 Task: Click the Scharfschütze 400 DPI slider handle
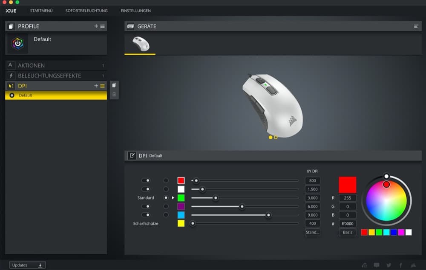193,223
